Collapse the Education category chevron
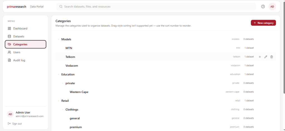Image resolution: width=285 pixels, height=131 pixels. [x=58, y=74]
